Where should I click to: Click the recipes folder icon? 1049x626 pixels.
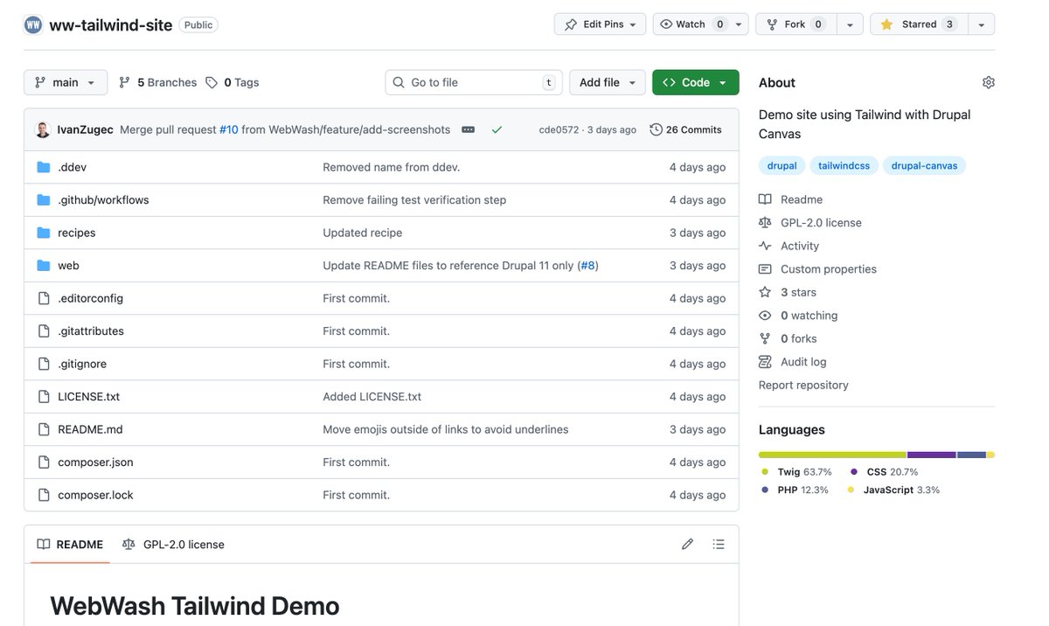(x=44, y=233)
